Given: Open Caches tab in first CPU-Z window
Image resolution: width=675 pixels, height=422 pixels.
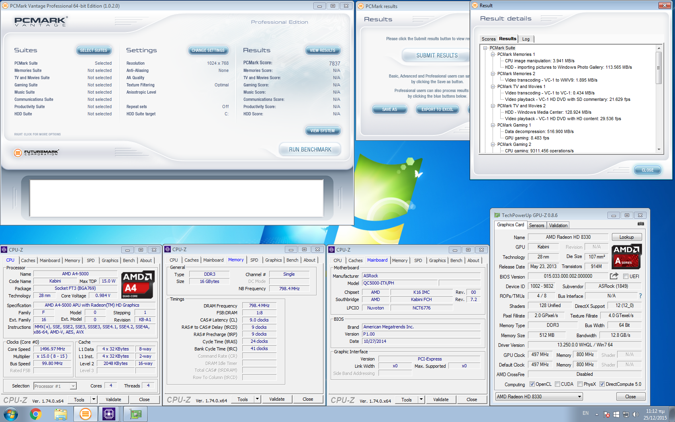Looking at the screenshot, I should [28, 260].
